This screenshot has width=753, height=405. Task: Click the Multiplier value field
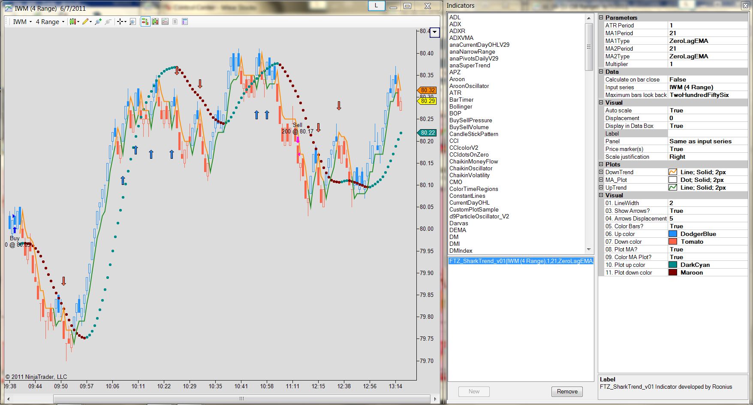pos(708,64)
